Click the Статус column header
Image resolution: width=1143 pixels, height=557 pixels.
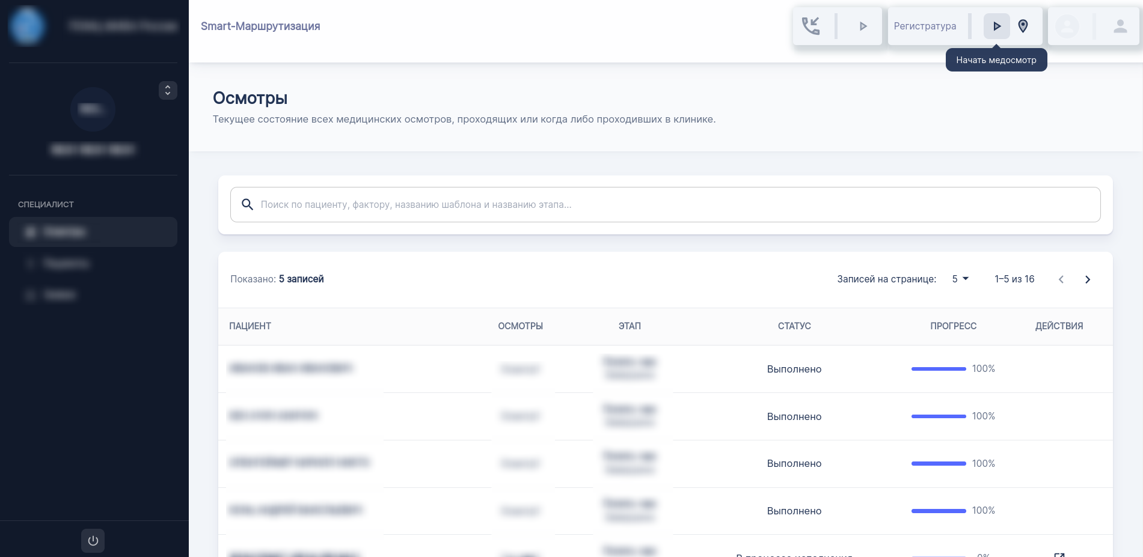coord(794,326)
